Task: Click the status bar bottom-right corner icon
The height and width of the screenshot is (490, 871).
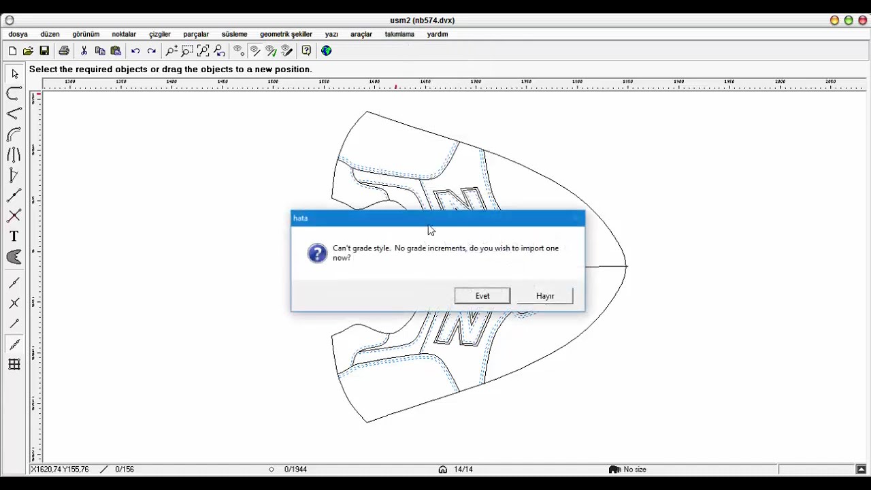Action: point(861,470)
